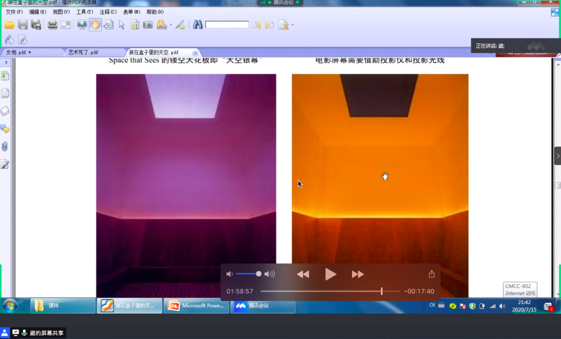561x339 pixels.
Task: Open the bookmarks panel in sidebar
Action: pos(5,76)
